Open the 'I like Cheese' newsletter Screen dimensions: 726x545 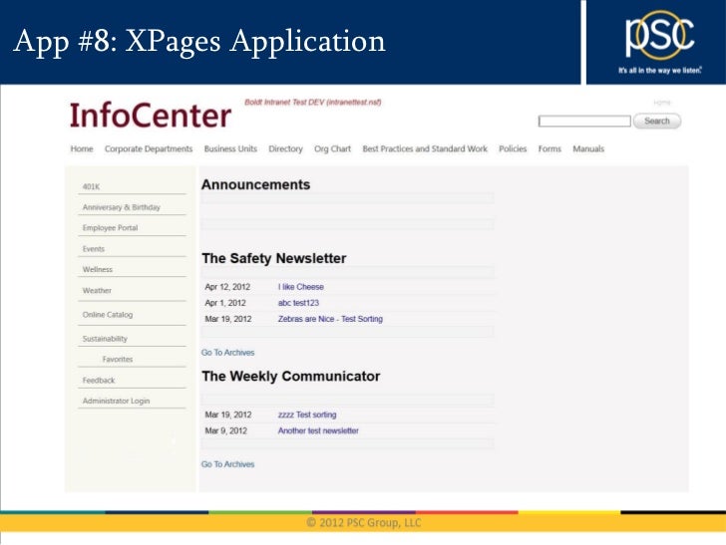click(x=300, y=287)
